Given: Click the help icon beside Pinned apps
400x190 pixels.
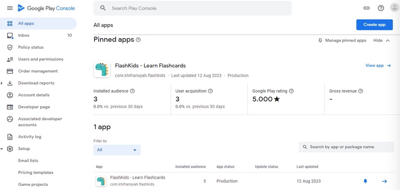Looking at the screenshot, I should pos(138,40).
